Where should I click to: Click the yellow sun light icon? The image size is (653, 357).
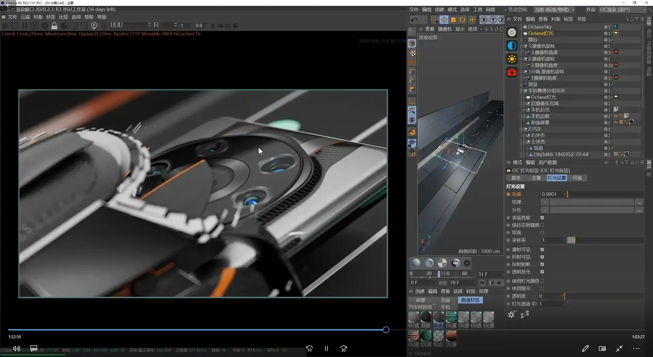[512, 59]
